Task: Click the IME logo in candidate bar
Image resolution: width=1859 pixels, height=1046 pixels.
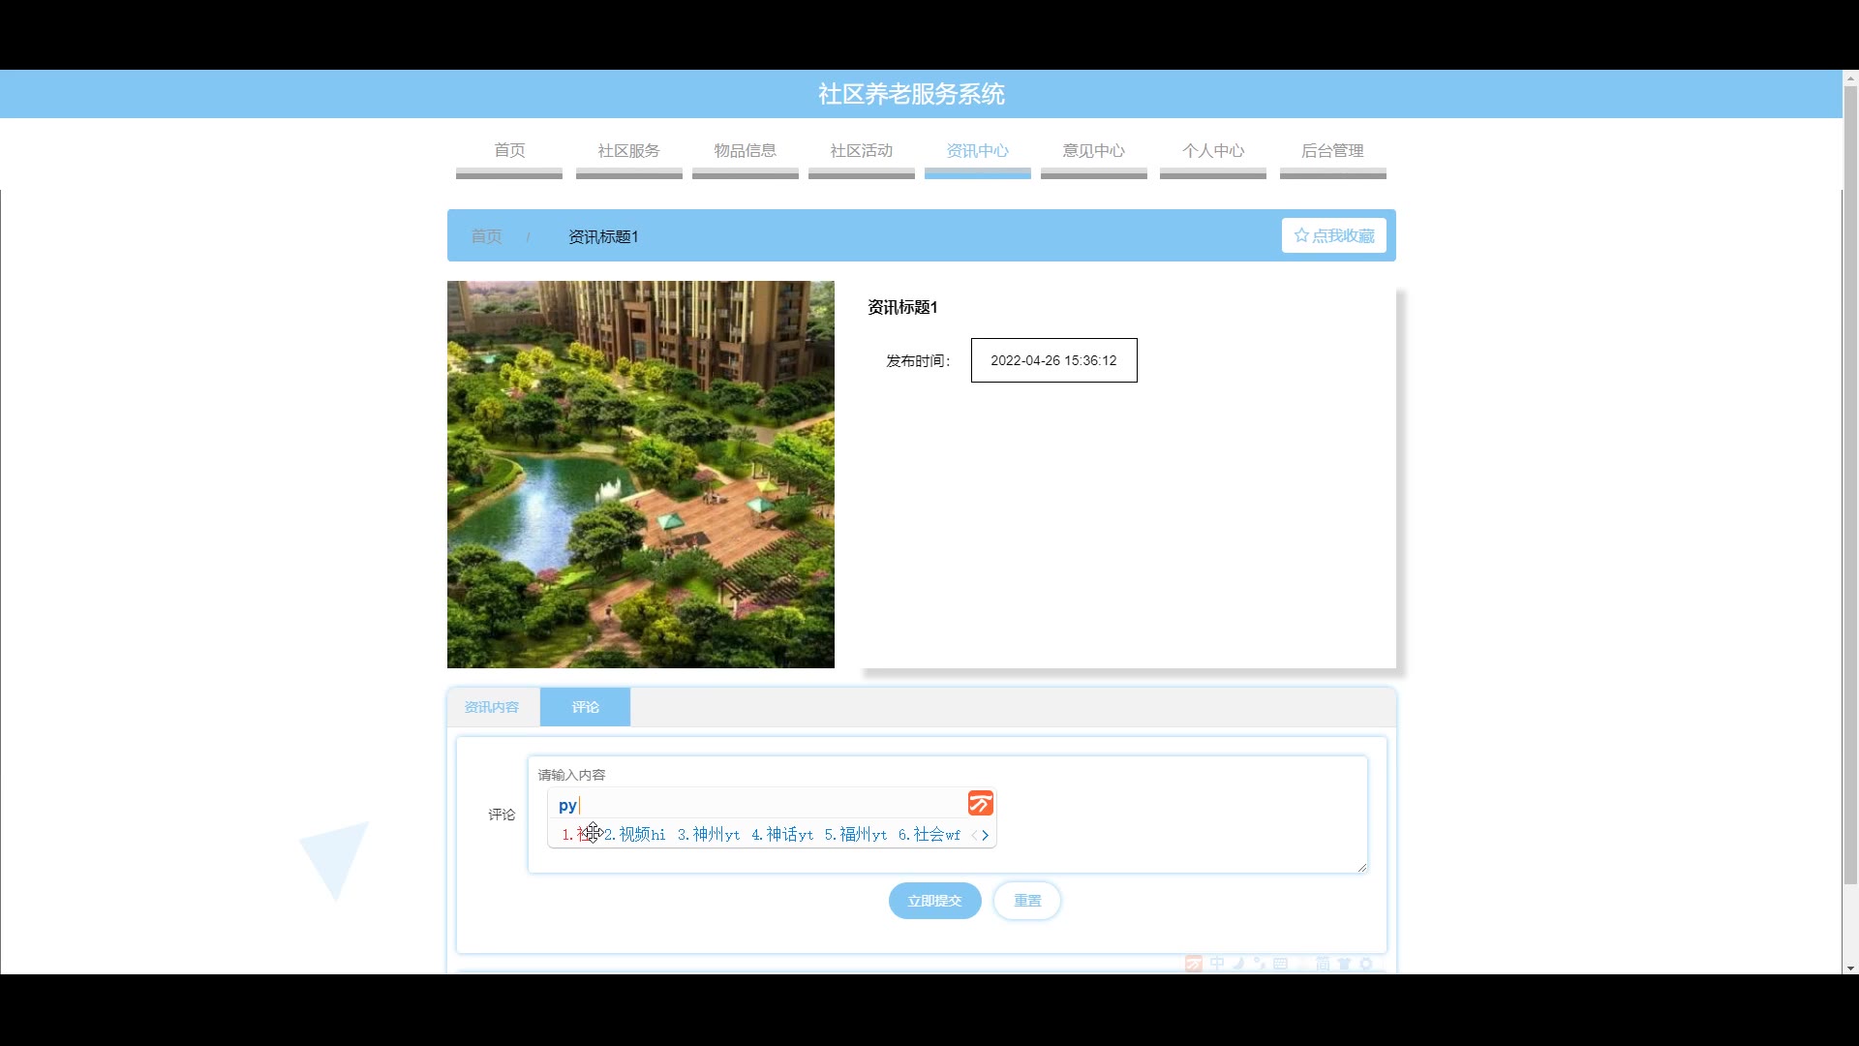Action: (980, 803)
